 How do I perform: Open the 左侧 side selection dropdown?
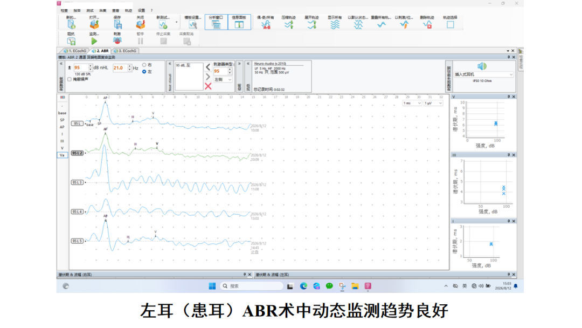pos(223,79)
